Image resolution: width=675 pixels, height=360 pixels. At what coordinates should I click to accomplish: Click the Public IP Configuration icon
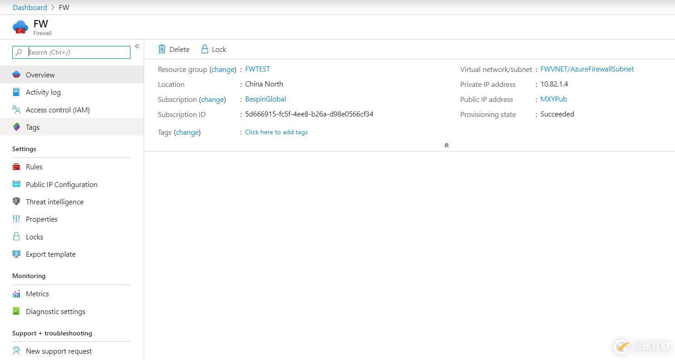pos(16,184)
